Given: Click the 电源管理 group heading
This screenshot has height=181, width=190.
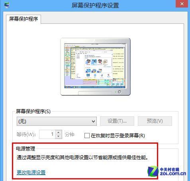Looking at the screenshot, I should [25, 149].
